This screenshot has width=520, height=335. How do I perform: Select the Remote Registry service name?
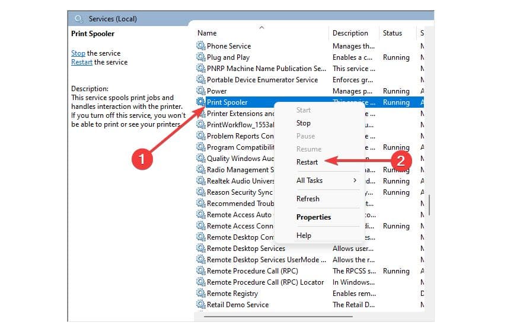point(232,294)
